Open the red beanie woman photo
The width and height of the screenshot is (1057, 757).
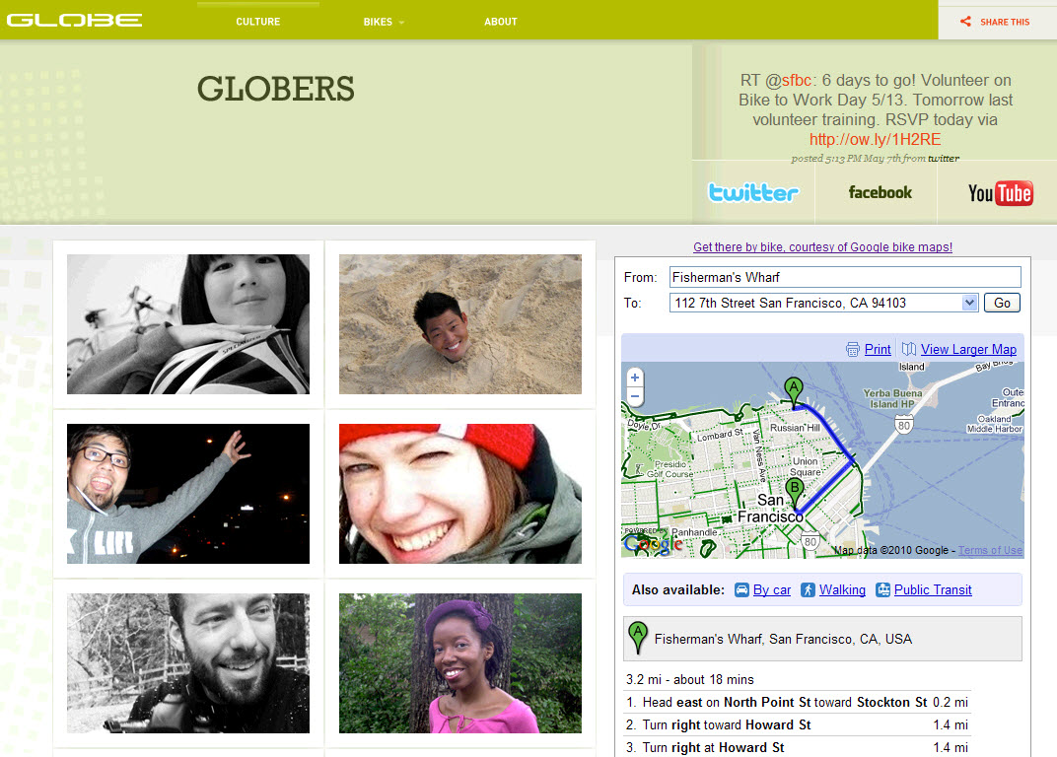pos(459,494)
